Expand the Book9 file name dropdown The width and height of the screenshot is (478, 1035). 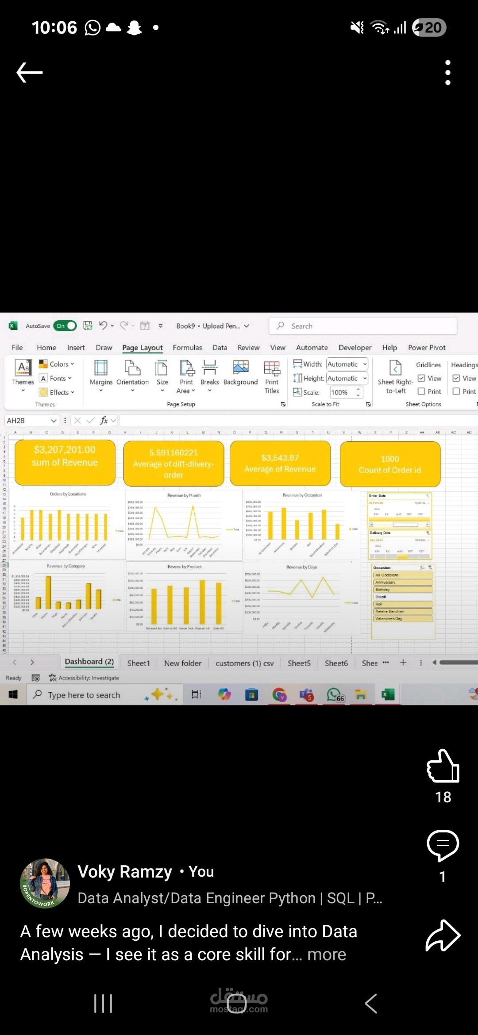(x=247, y=326)
